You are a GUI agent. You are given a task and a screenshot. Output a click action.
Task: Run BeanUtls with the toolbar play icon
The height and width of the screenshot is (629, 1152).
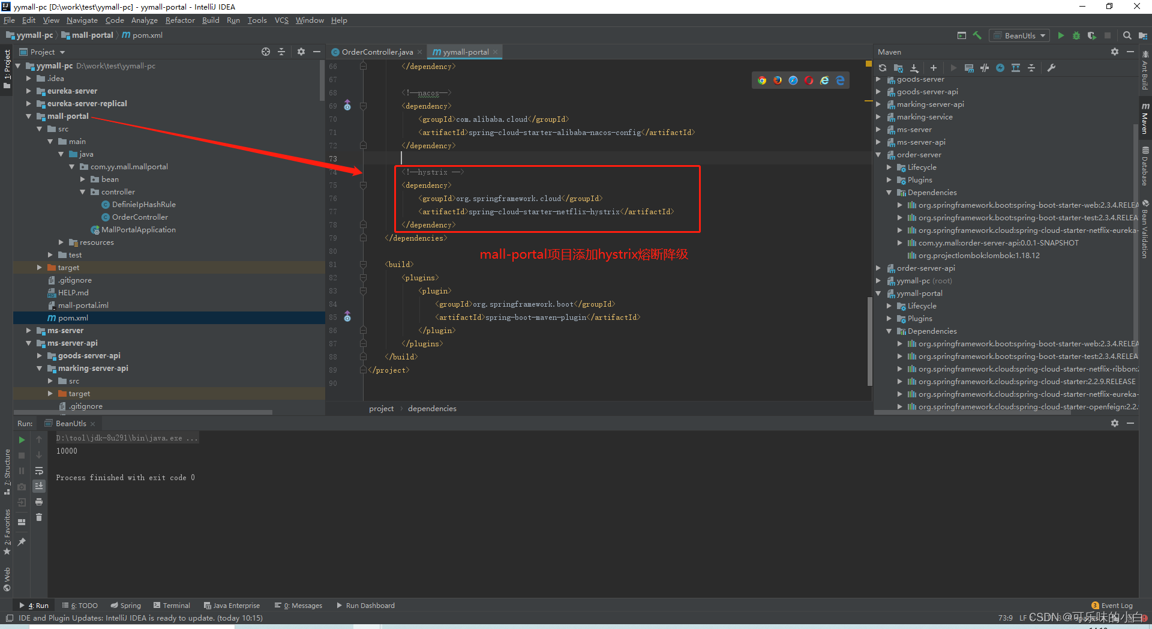pyautogui.click(x=1061, y=35)
